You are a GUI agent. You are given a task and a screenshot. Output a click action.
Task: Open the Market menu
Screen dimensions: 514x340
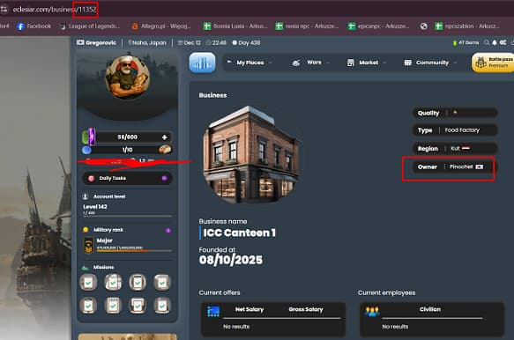[x=369, y=63]
